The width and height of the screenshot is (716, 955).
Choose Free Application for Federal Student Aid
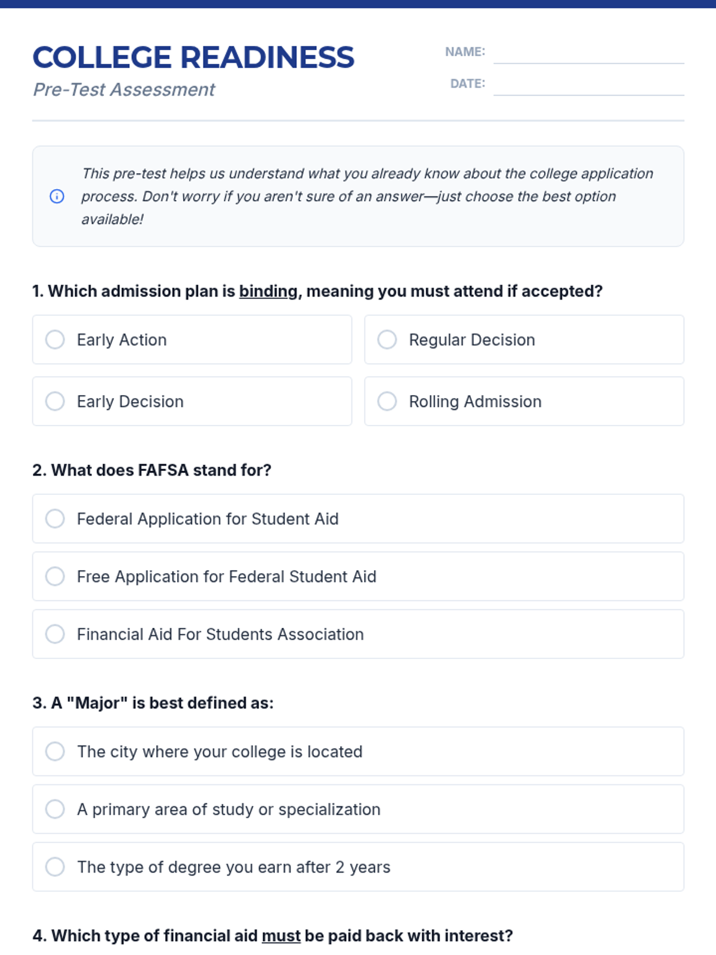(x=55, y=577)
